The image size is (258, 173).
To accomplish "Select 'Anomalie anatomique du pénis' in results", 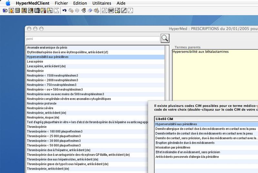I will tap(95, 47).
